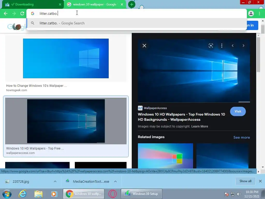Close the windows 10 wallpaper Google tab
The width and height of the screenshot is (265, 199).
(122, 4)
